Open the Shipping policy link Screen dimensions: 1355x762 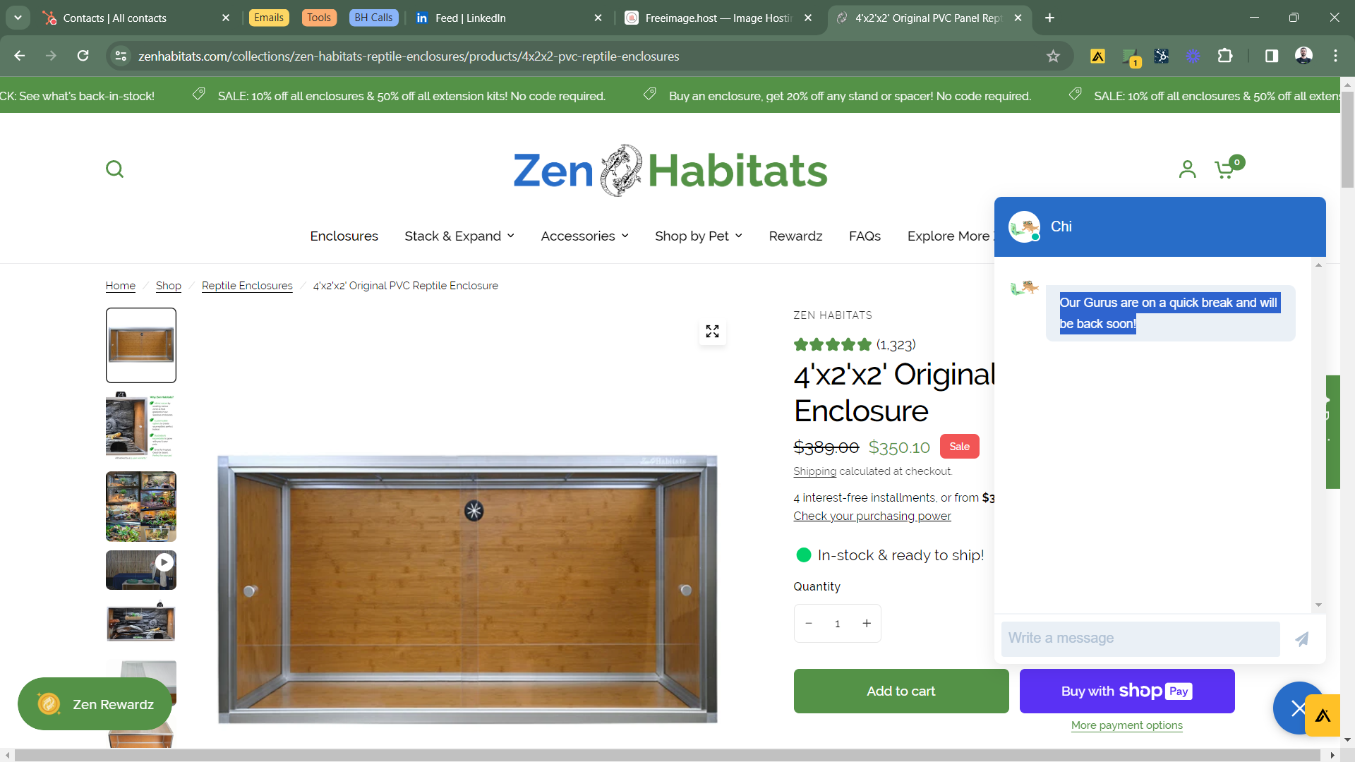(x=814, y=471)
